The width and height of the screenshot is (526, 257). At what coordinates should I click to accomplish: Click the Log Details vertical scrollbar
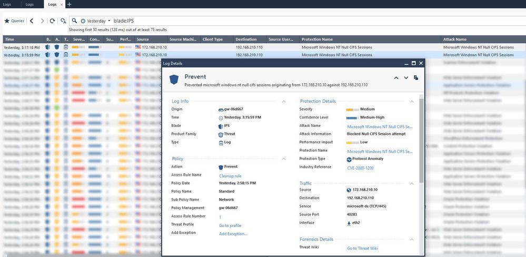(421, 142)
